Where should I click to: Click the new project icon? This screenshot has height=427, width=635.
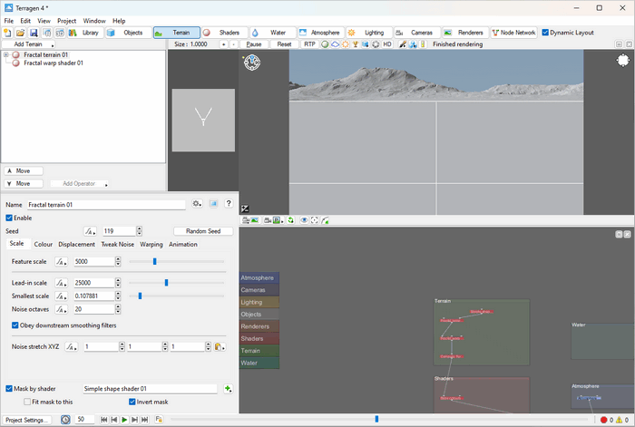click(x=6, y=33)
